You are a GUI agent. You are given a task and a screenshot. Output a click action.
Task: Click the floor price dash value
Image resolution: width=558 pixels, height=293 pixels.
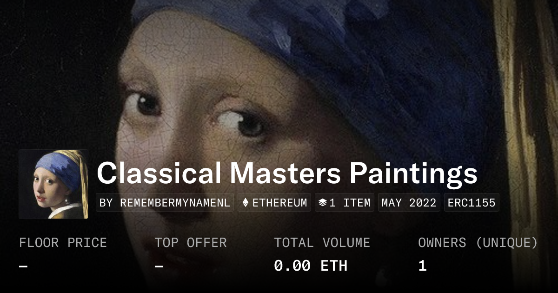coord(23,266)
